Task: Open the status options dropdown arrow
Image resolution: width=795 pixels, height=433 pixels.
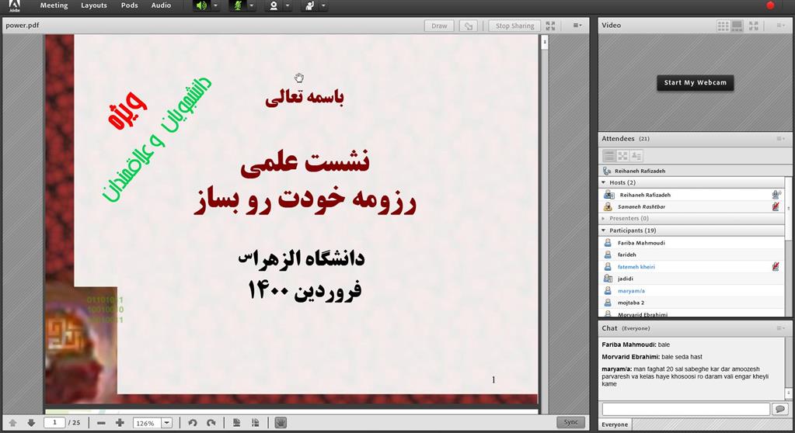Action: (323, 5)
